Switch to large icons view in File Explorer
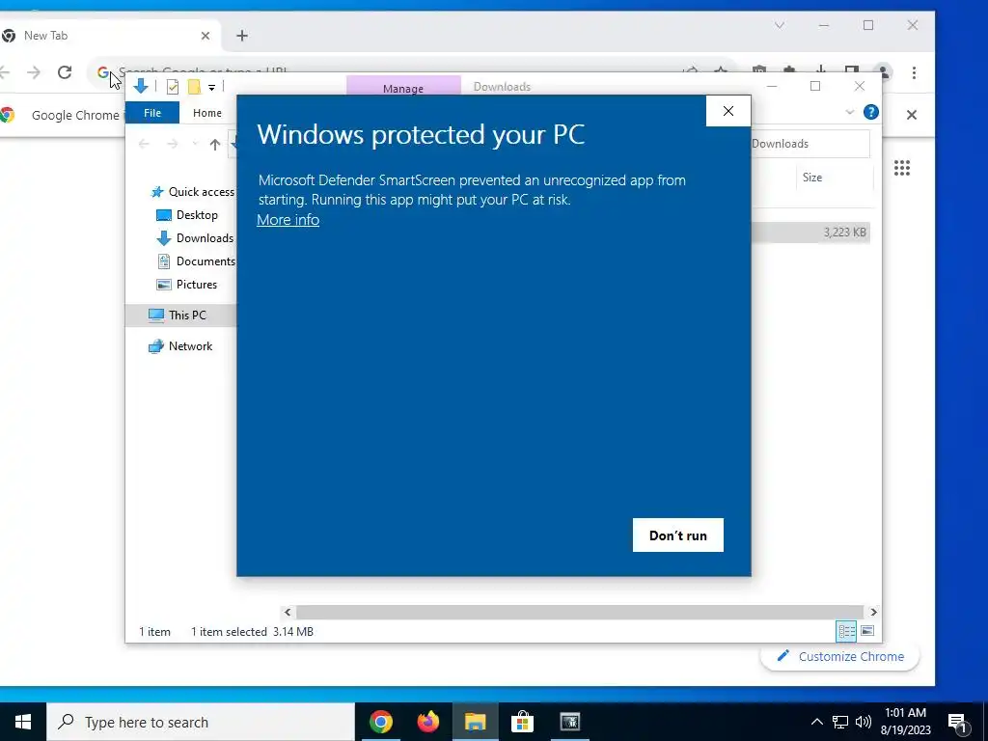The height and width of the screenshot is (741, 988). [x=867, y=631]
